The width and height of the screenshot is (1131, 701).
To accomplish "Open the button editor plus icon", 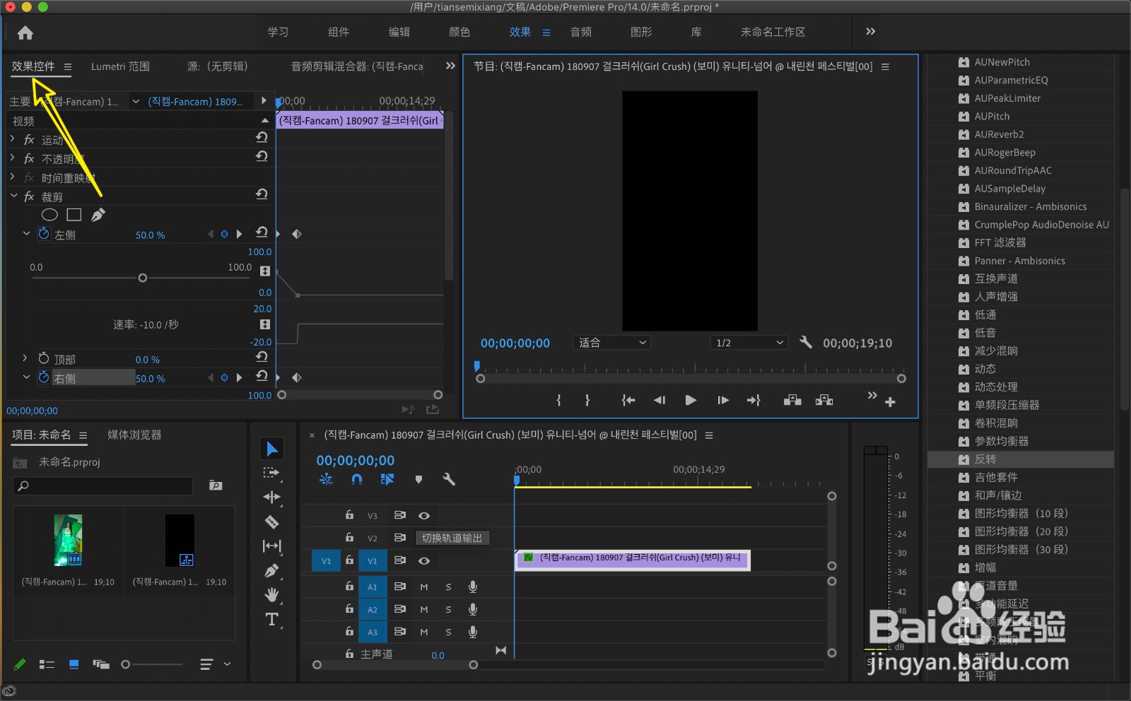I will 890,402.
